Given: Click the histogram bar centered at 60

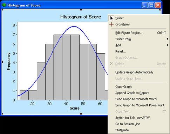Looking at the screenshot, I should [101, 77].
